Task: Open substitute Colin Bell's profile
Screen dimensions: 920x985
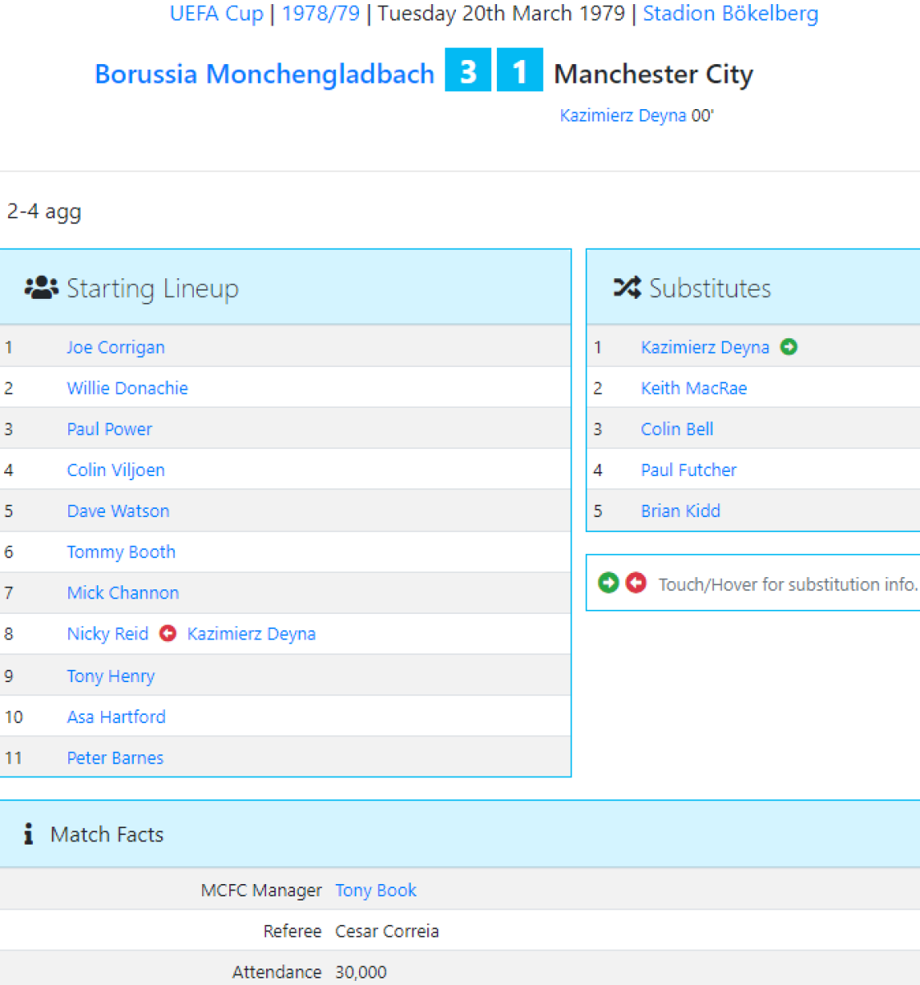Action: tap(677, 429)
